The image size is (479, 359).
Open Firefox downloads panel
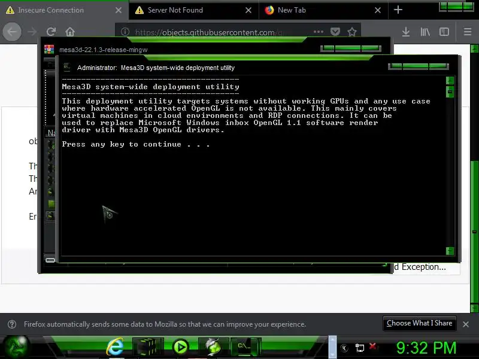click(406, 32)
